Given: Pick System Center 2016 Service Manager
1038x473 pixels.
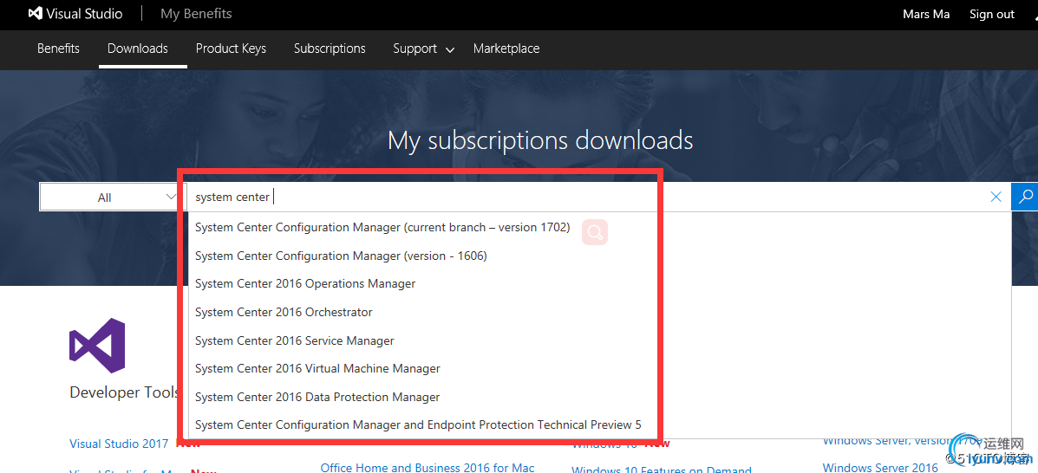Looking at the screenshot, I should [295, 340].
